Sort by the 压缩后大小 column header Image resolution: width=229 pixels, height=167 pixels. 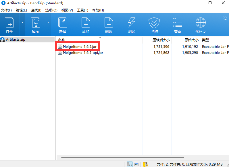pyautogui.click(x=161, y=40)
